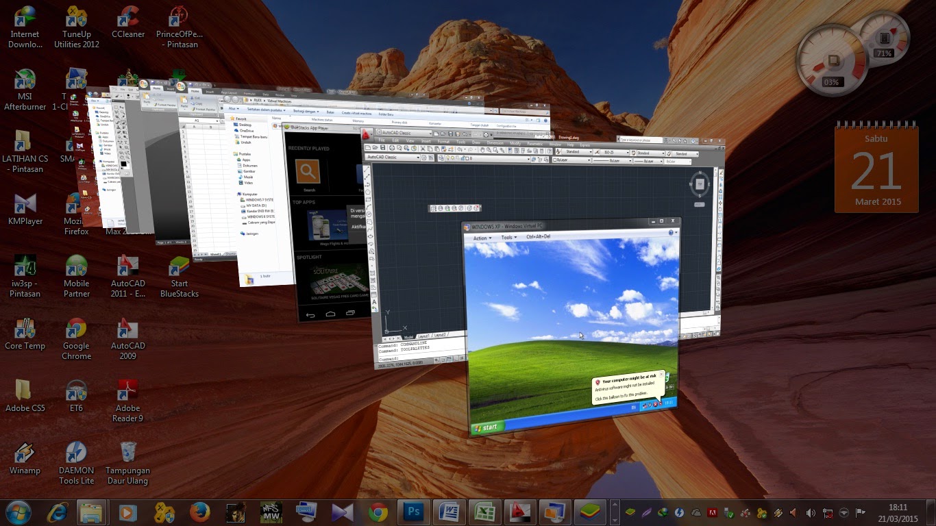This screenshot has height=526, width=936.
Task: Select the Tampungan Daur Ulang recycle bin
Action: click(x=128, y=464)
